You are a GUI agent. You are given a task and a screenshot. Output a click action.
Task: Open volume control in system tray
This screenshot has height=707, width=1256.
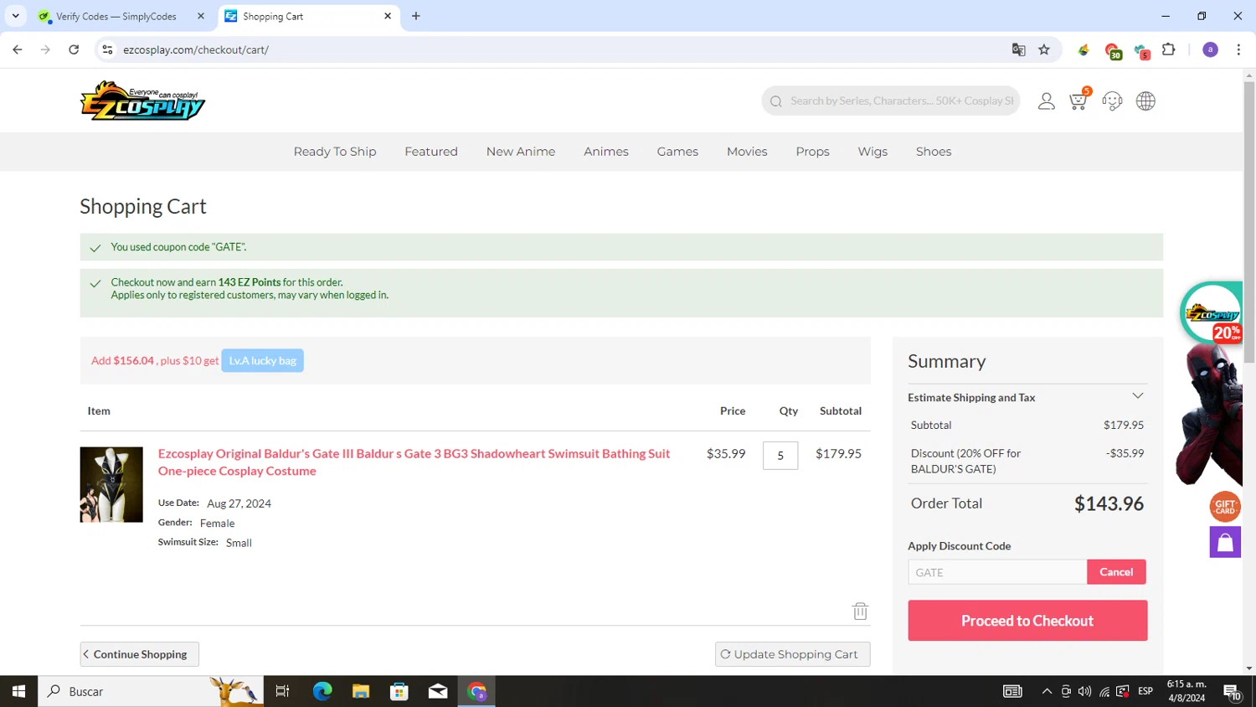pos(1084,691)
